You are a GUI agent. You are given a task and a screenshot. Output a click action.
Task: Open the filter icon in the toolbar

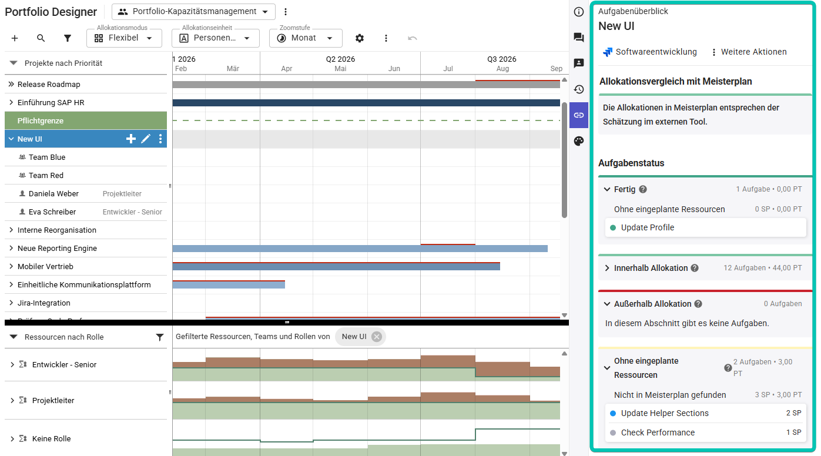(x=68, y=38)
